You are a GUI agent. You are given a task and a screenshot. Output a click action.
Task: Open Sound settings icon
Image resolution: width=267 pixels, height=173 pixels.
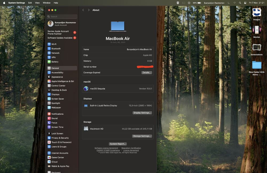pyautogui.click(x=49, y=118)
